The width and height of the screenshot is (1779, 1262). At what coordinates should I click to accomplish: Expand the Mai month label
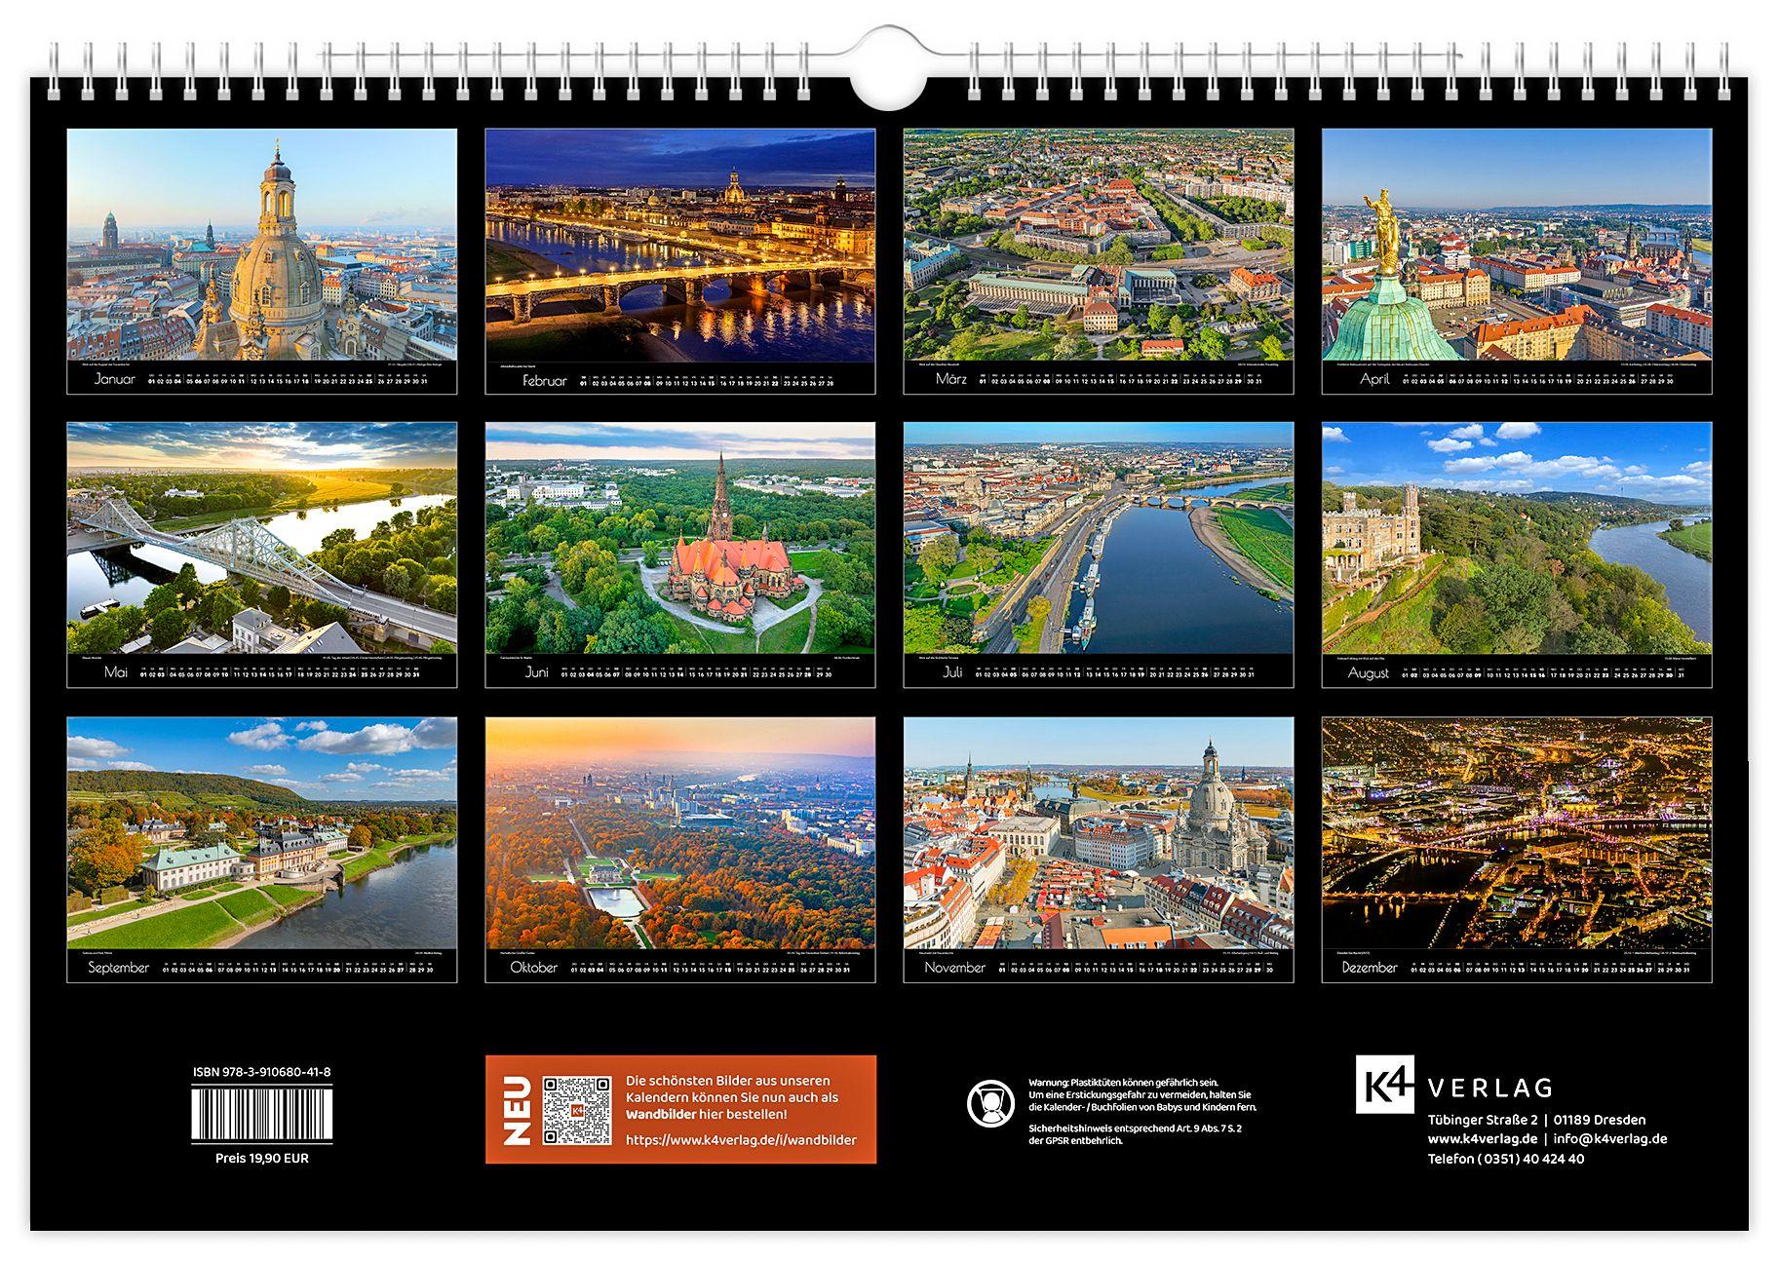pos(115,673)
